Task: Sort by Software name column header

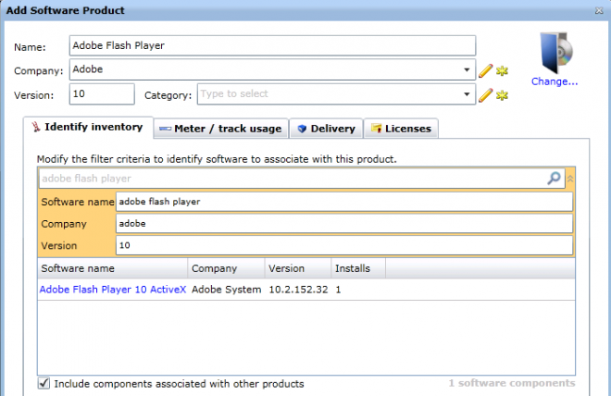Action: click(113, 268)
